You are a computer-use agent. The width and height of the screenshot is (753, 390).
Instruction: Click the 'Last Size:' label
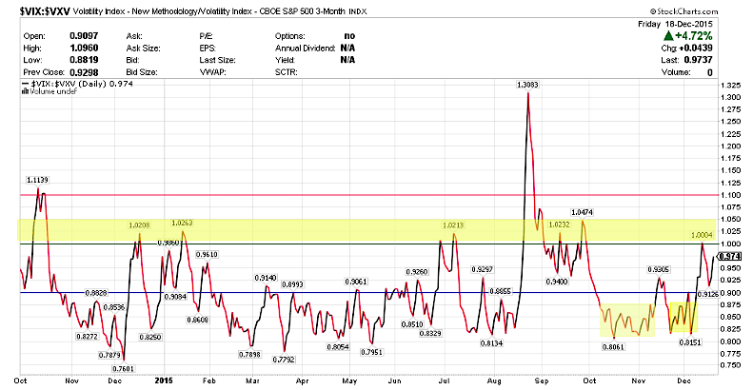217,60
